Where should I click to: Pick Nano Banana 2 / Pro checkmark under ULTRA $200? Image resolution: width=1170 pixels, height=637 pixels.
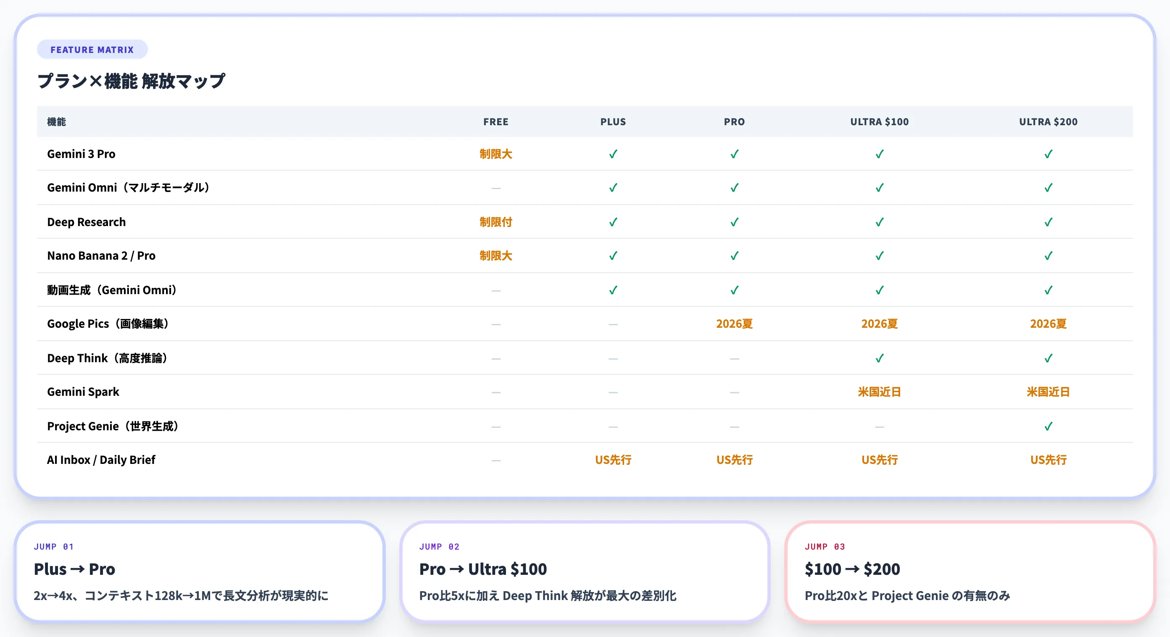click(1048, 255)
